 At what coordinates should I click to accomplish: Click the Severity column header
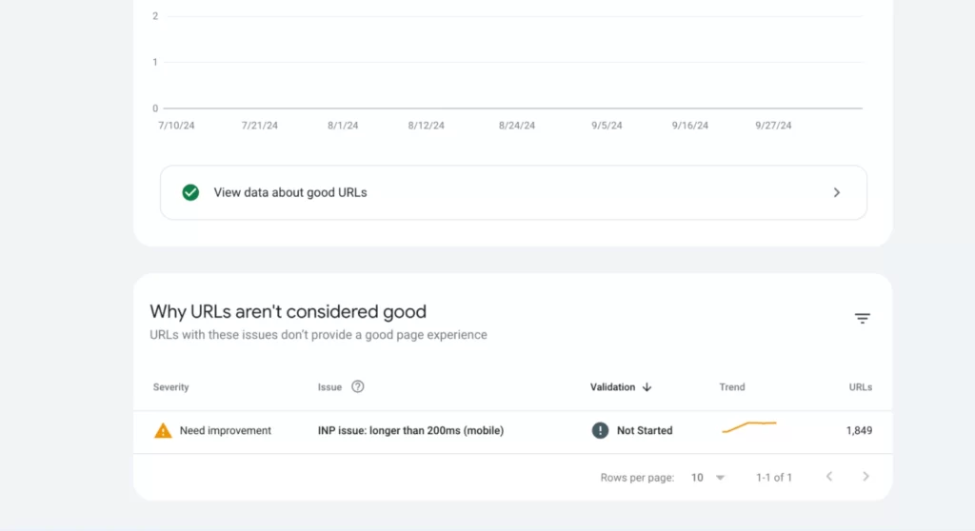click(x=171, y=387)
